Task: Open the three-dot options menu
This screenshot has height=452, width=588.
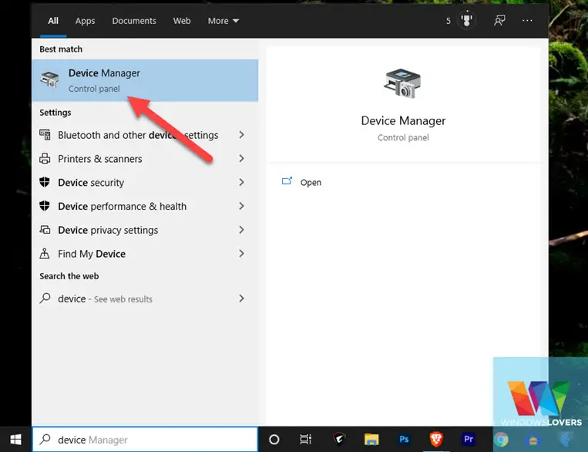Action: pyautogui.click(x=527, y=20)
